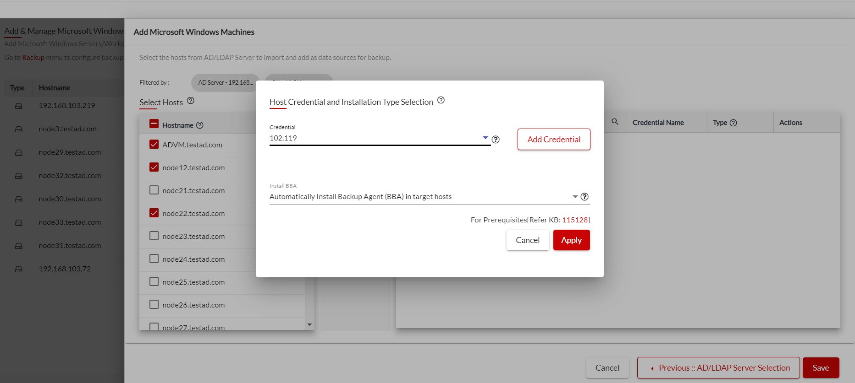Screen dimensions: 855x383
Task: Click AD Server filter chip
Action: (x=226, y=83)
